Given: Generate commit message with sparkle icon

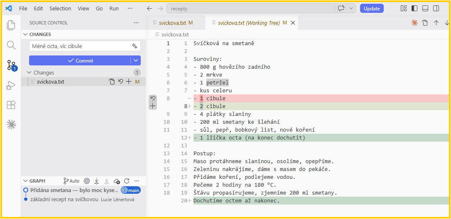Looking at the screenshot, I should coord(134,46).
